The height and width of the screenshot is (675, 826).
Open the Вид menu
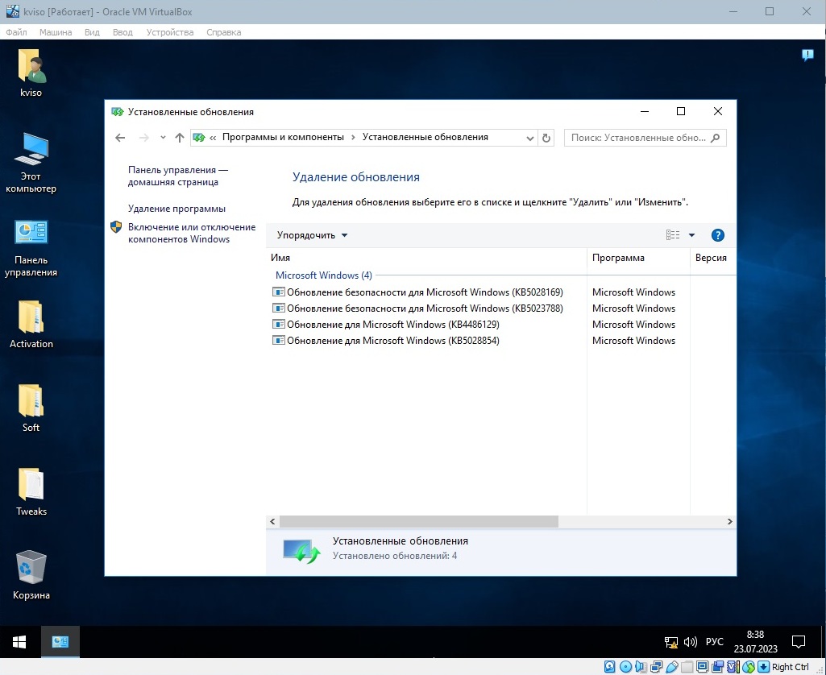pos(92,32)
